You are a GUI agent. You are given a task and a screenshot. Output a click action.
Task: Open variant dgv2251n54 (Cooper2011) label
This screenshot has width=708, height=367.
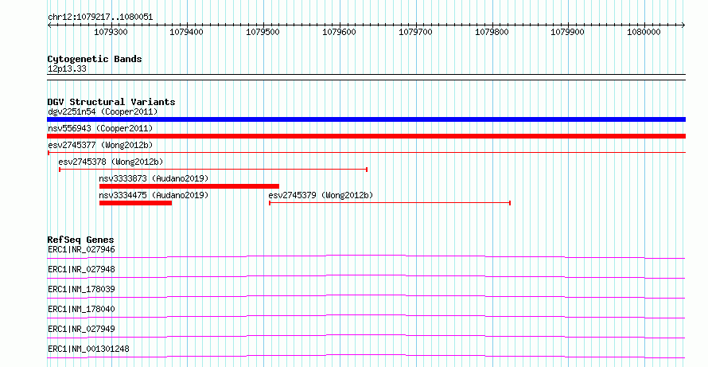103,111
